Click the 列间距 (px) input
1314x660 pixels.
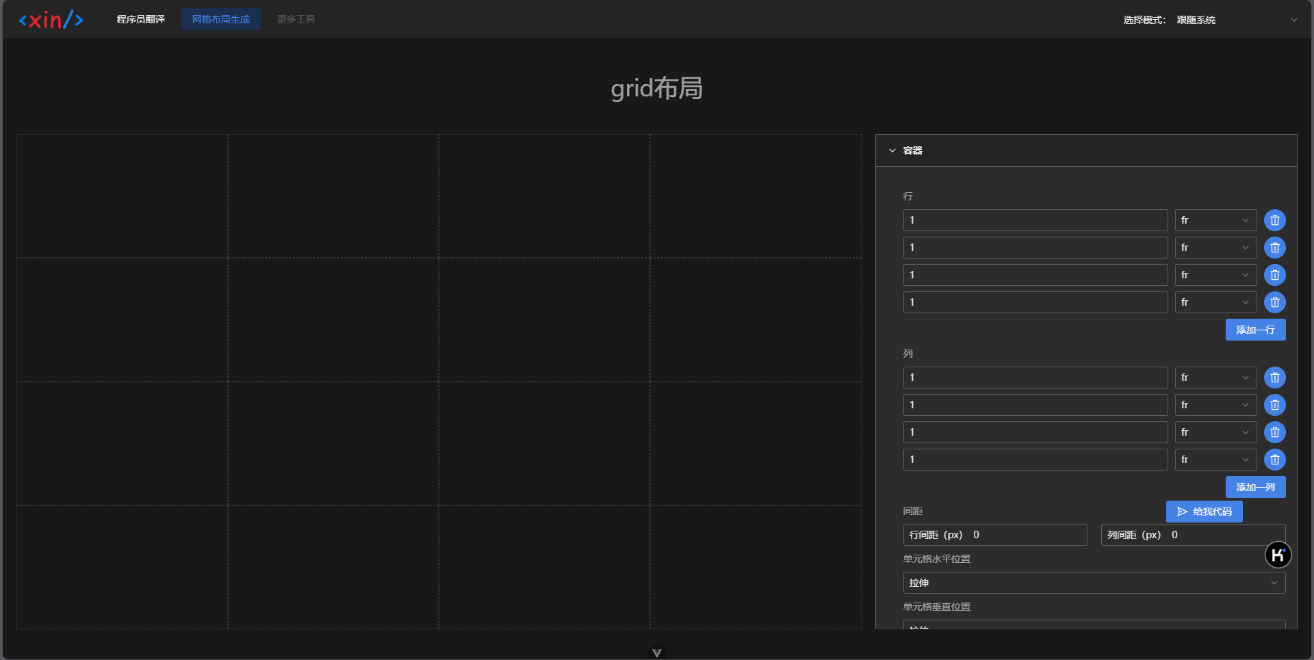tap(1193, 535)
